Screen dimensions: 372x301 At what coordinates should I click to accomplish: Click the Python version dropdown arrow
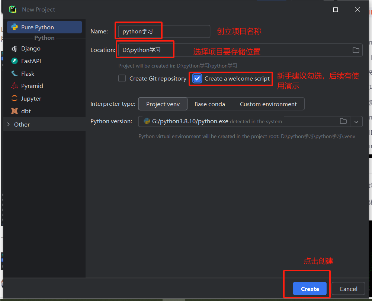click(x=356, y=122)
